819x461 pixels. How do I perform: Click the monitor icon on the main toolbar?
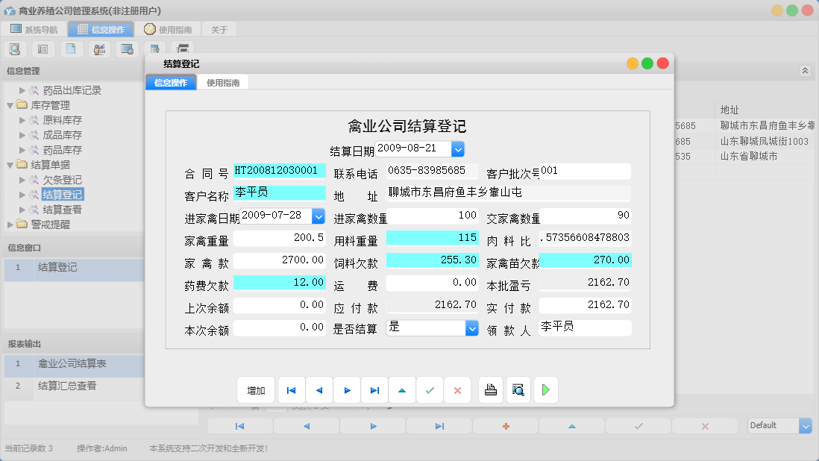coord(127,48)
